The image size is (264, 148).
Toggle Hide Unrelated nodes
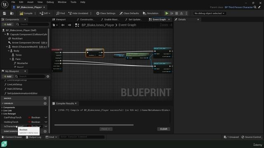tap(78, 13)
